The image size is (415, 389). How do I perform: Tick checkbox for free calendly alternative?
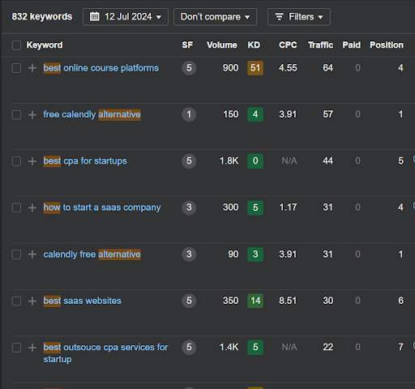16,114
